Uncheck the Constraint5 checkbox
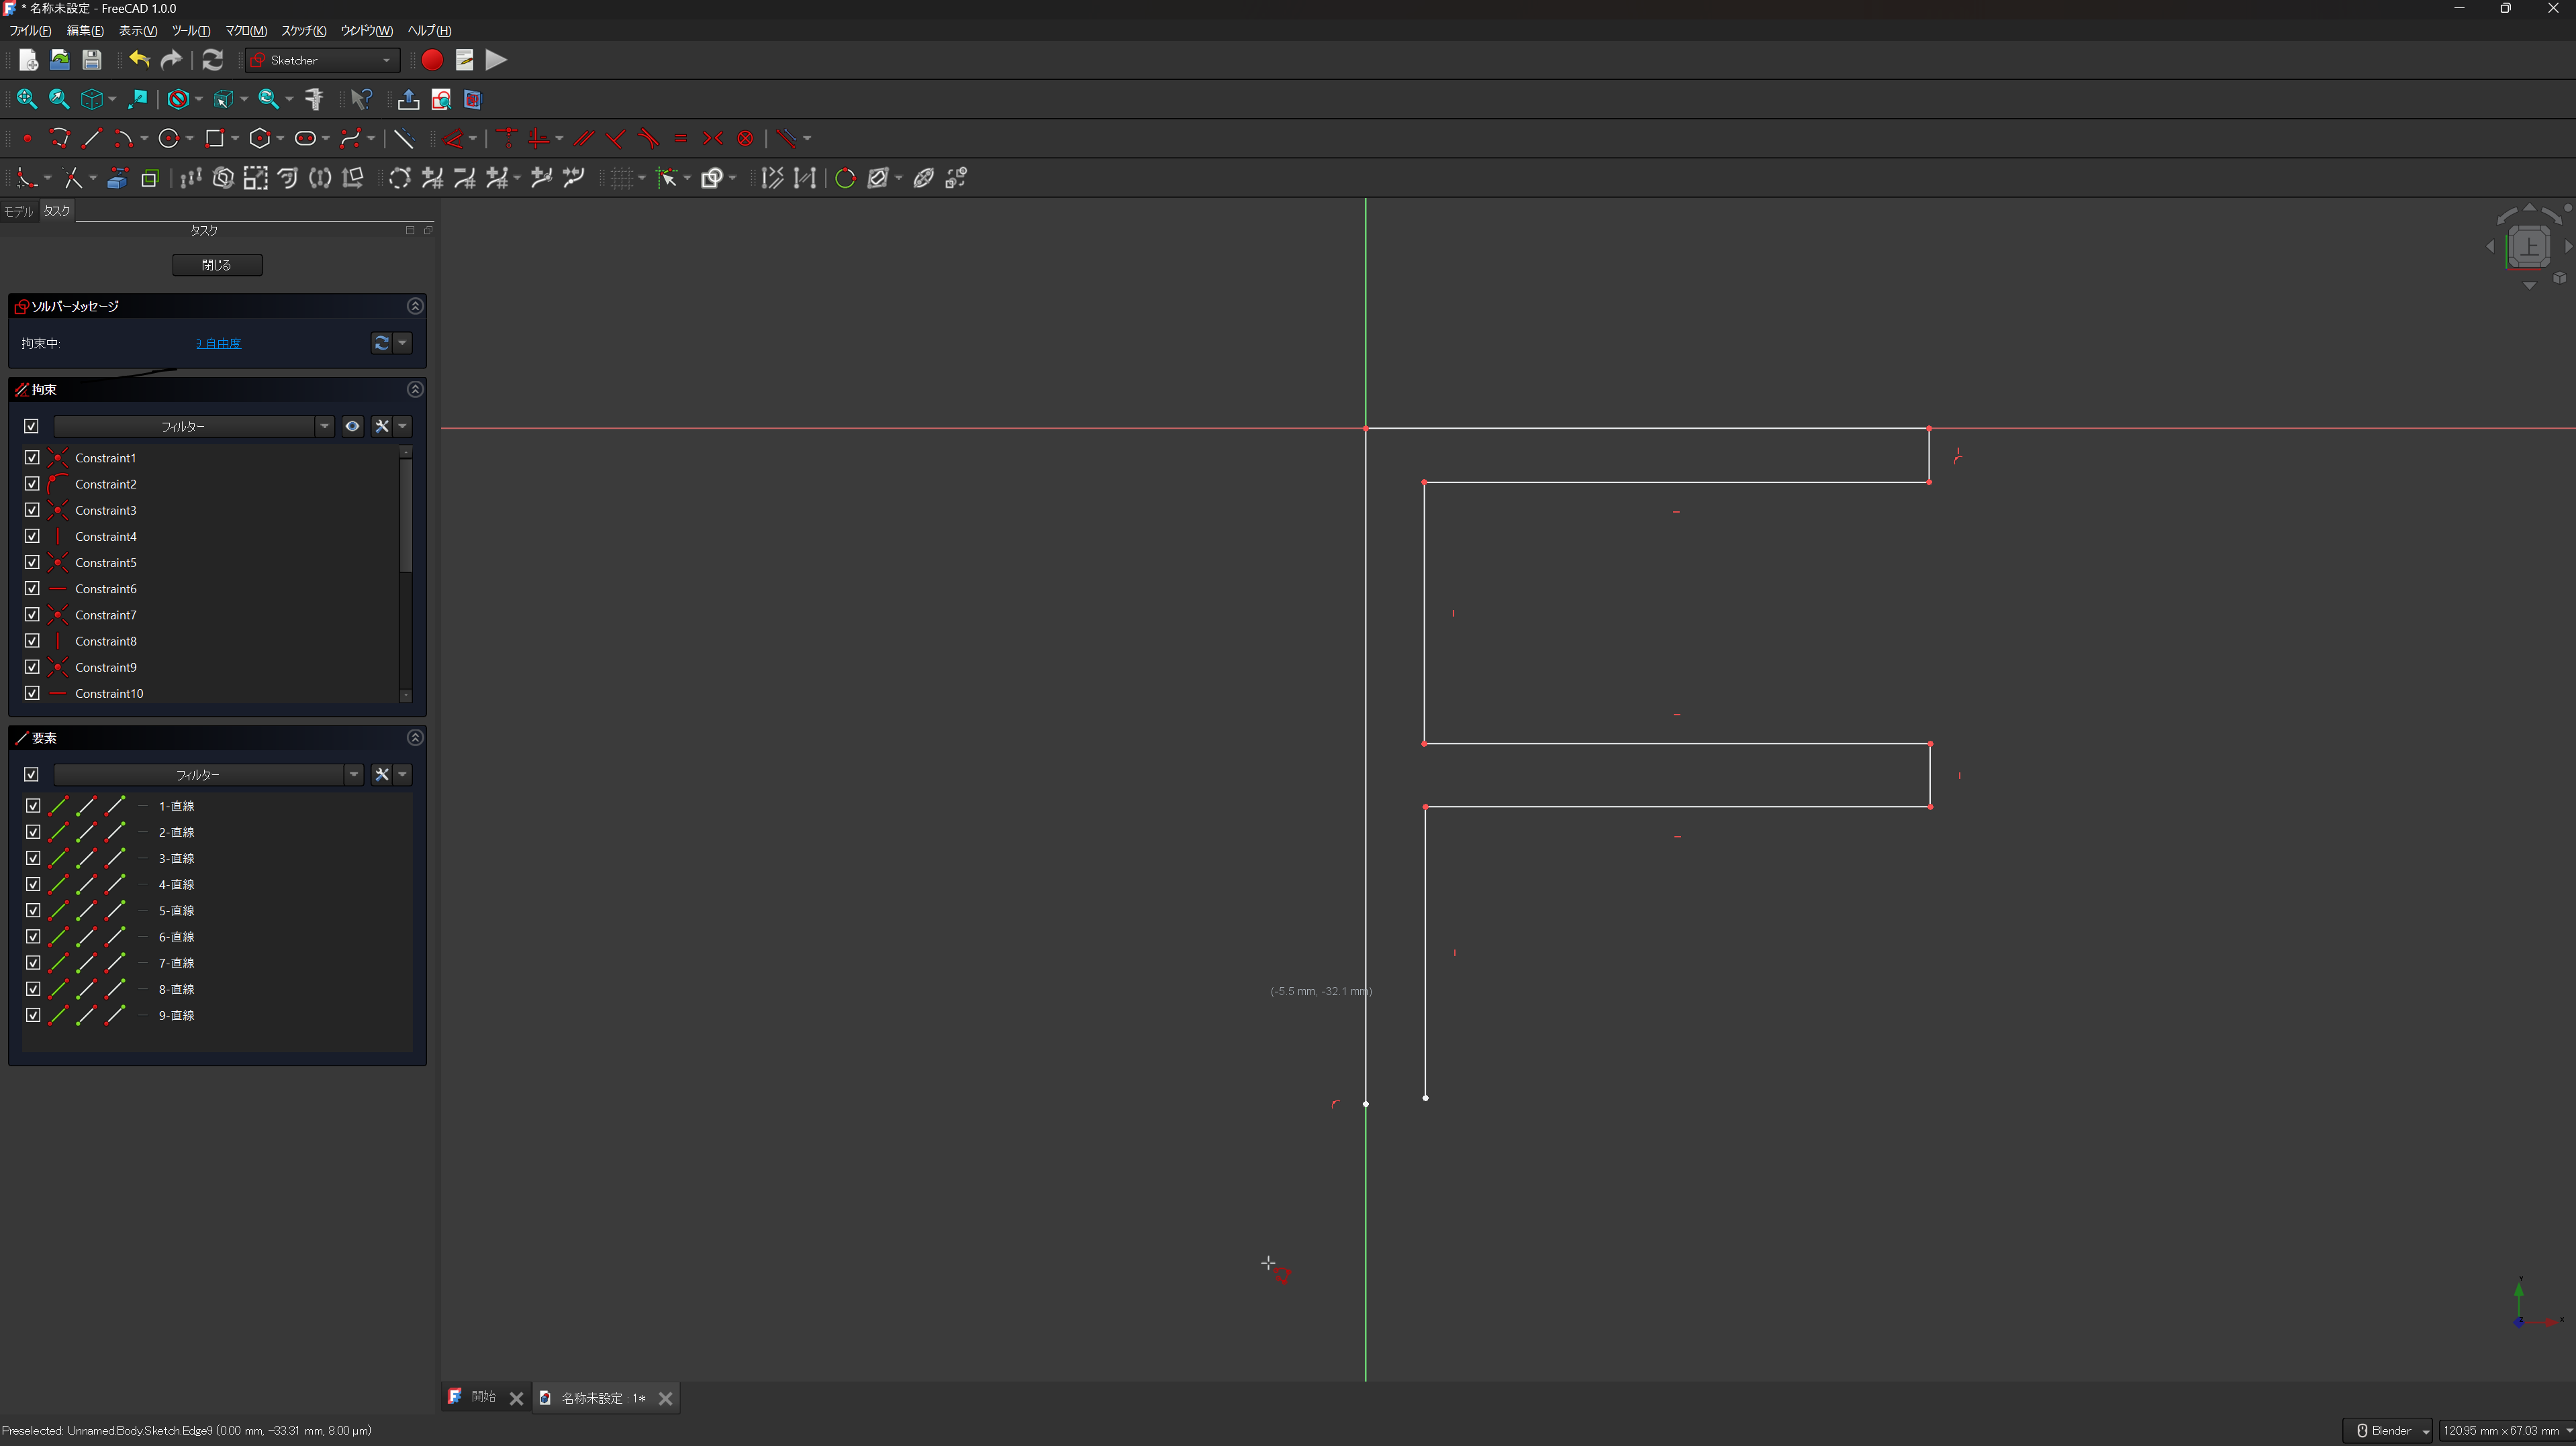The width and height of the screenshot is (2576, 1446). point(32,562)
